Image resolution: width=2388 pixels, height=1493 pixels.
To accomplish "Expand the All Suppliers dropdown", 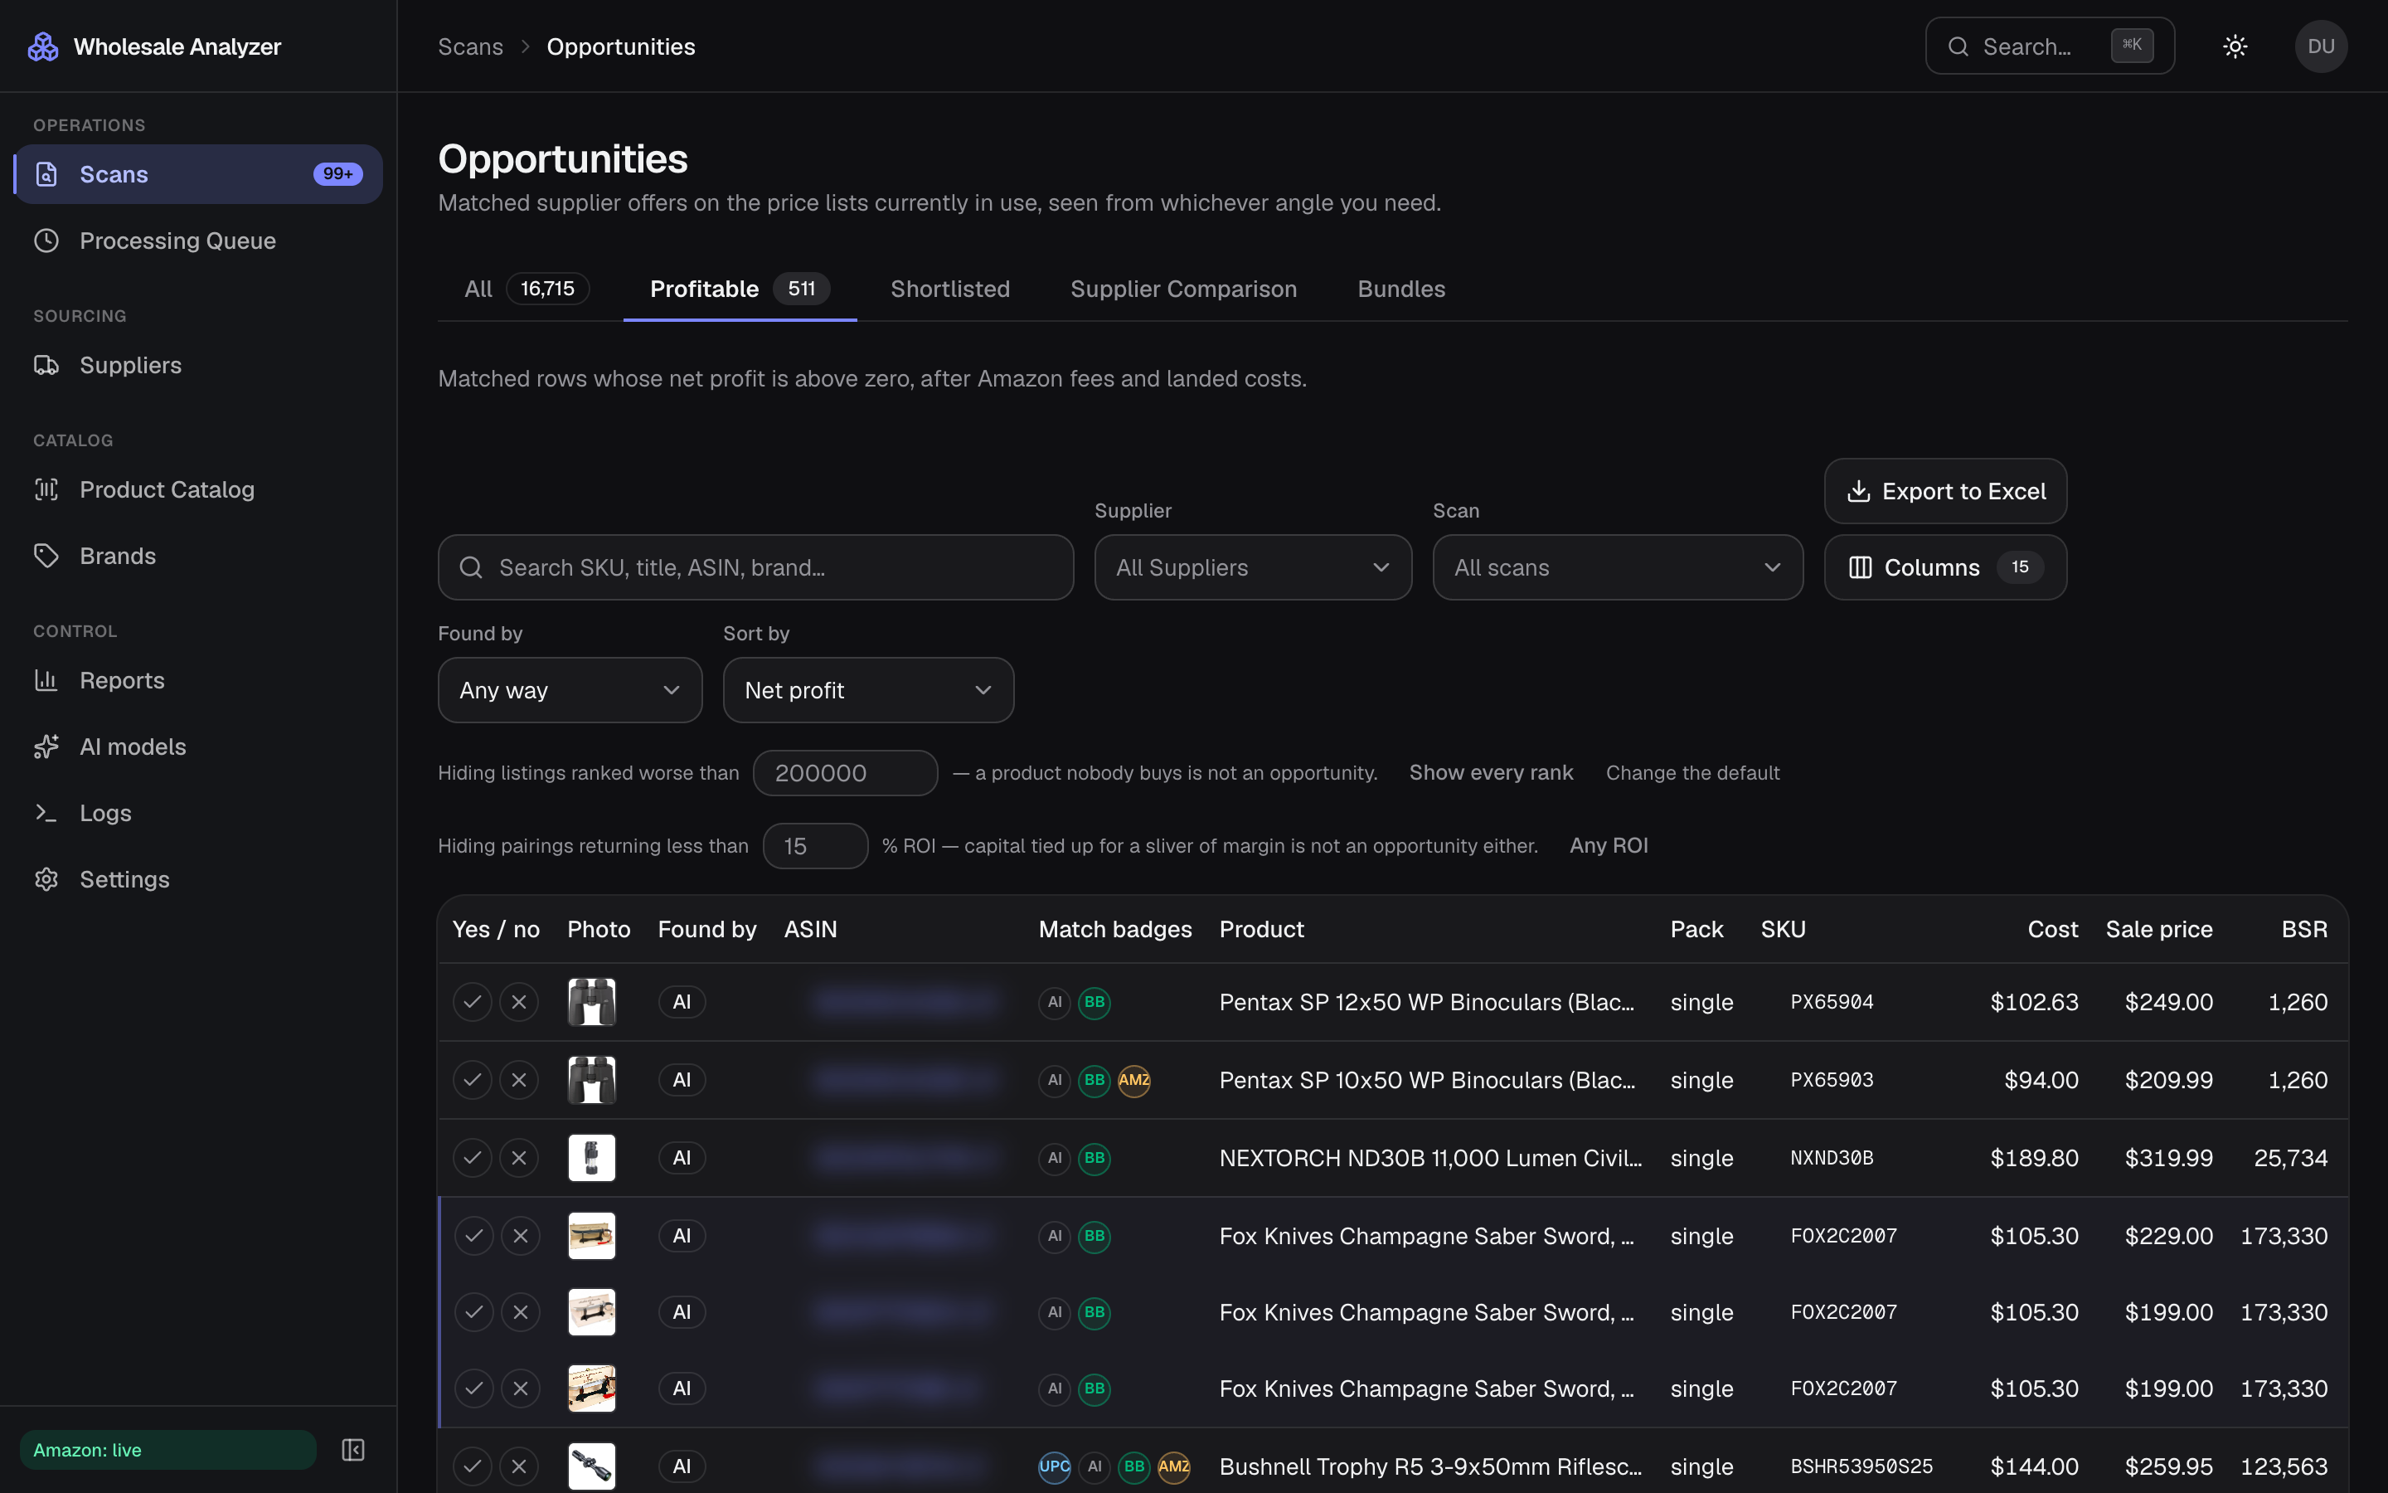I will (1253, 568).
